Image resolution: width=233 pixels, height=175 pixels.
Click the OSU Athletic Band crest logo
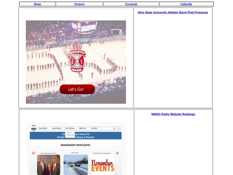coord(77,58)
